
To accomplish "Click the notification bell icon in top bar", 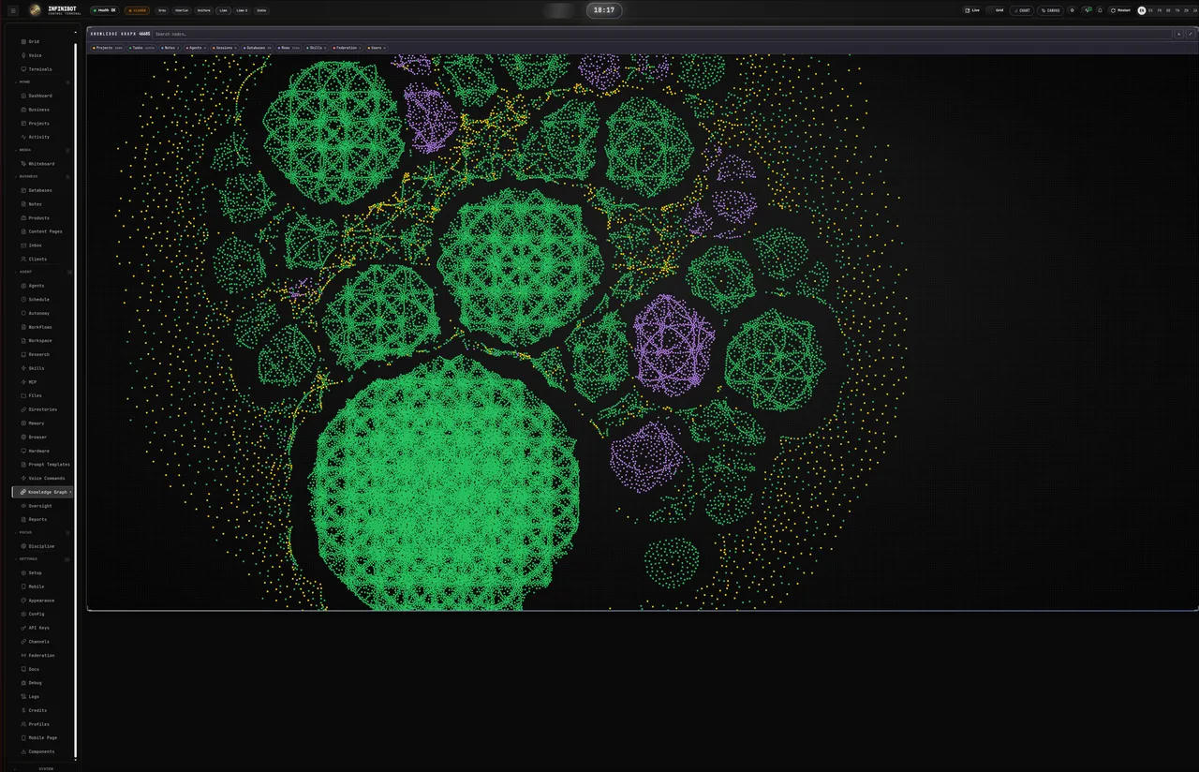I will click(1100, 10).
